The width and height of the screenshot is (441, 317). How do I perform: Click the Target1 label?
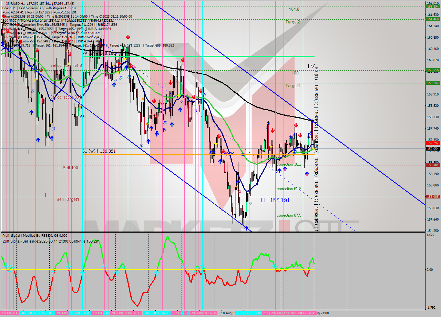tap(293, 86)
